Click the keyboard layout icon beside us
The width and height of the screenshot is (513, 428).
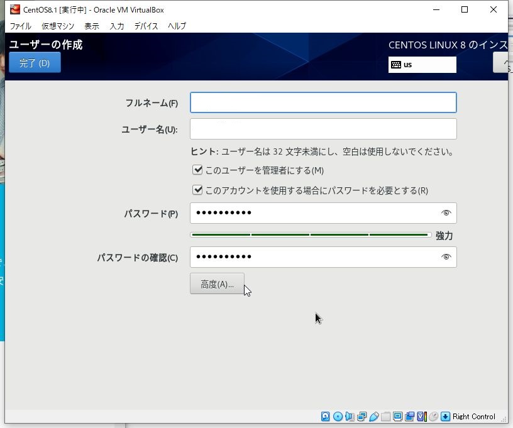(396, 64)
